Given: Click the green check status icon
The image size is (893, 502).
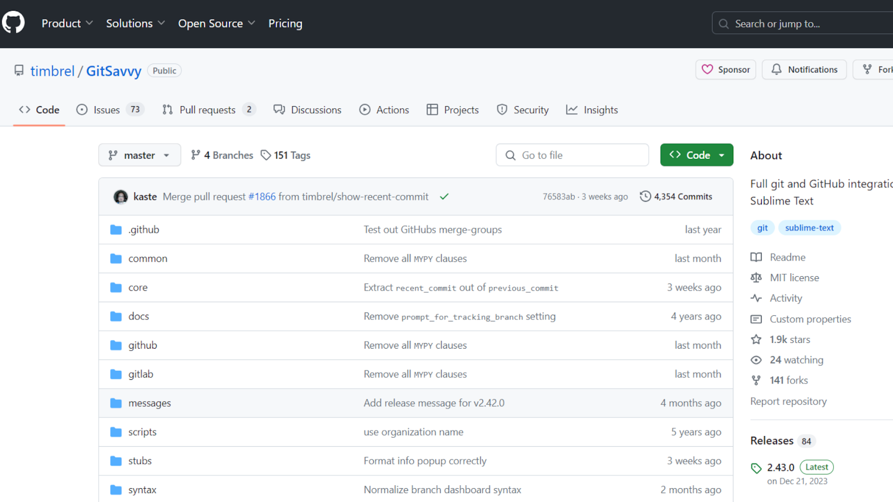Looking at the screenshot, I should [444, 196].
